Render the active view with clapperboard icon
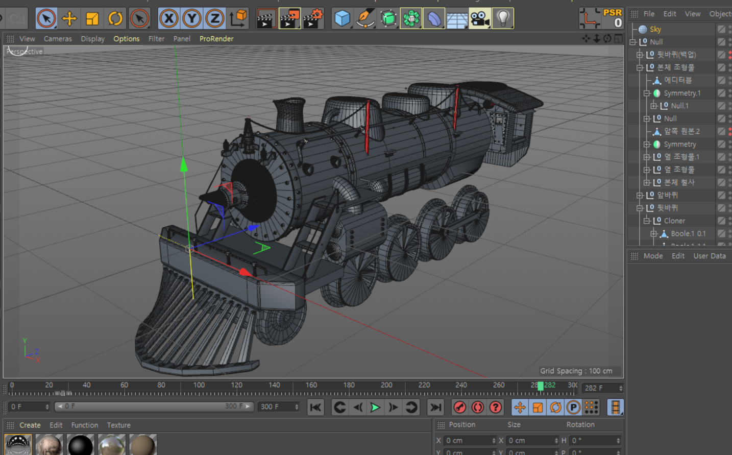Screen dimensions: 732x455 pyautogui.click(x=265, y=19)
